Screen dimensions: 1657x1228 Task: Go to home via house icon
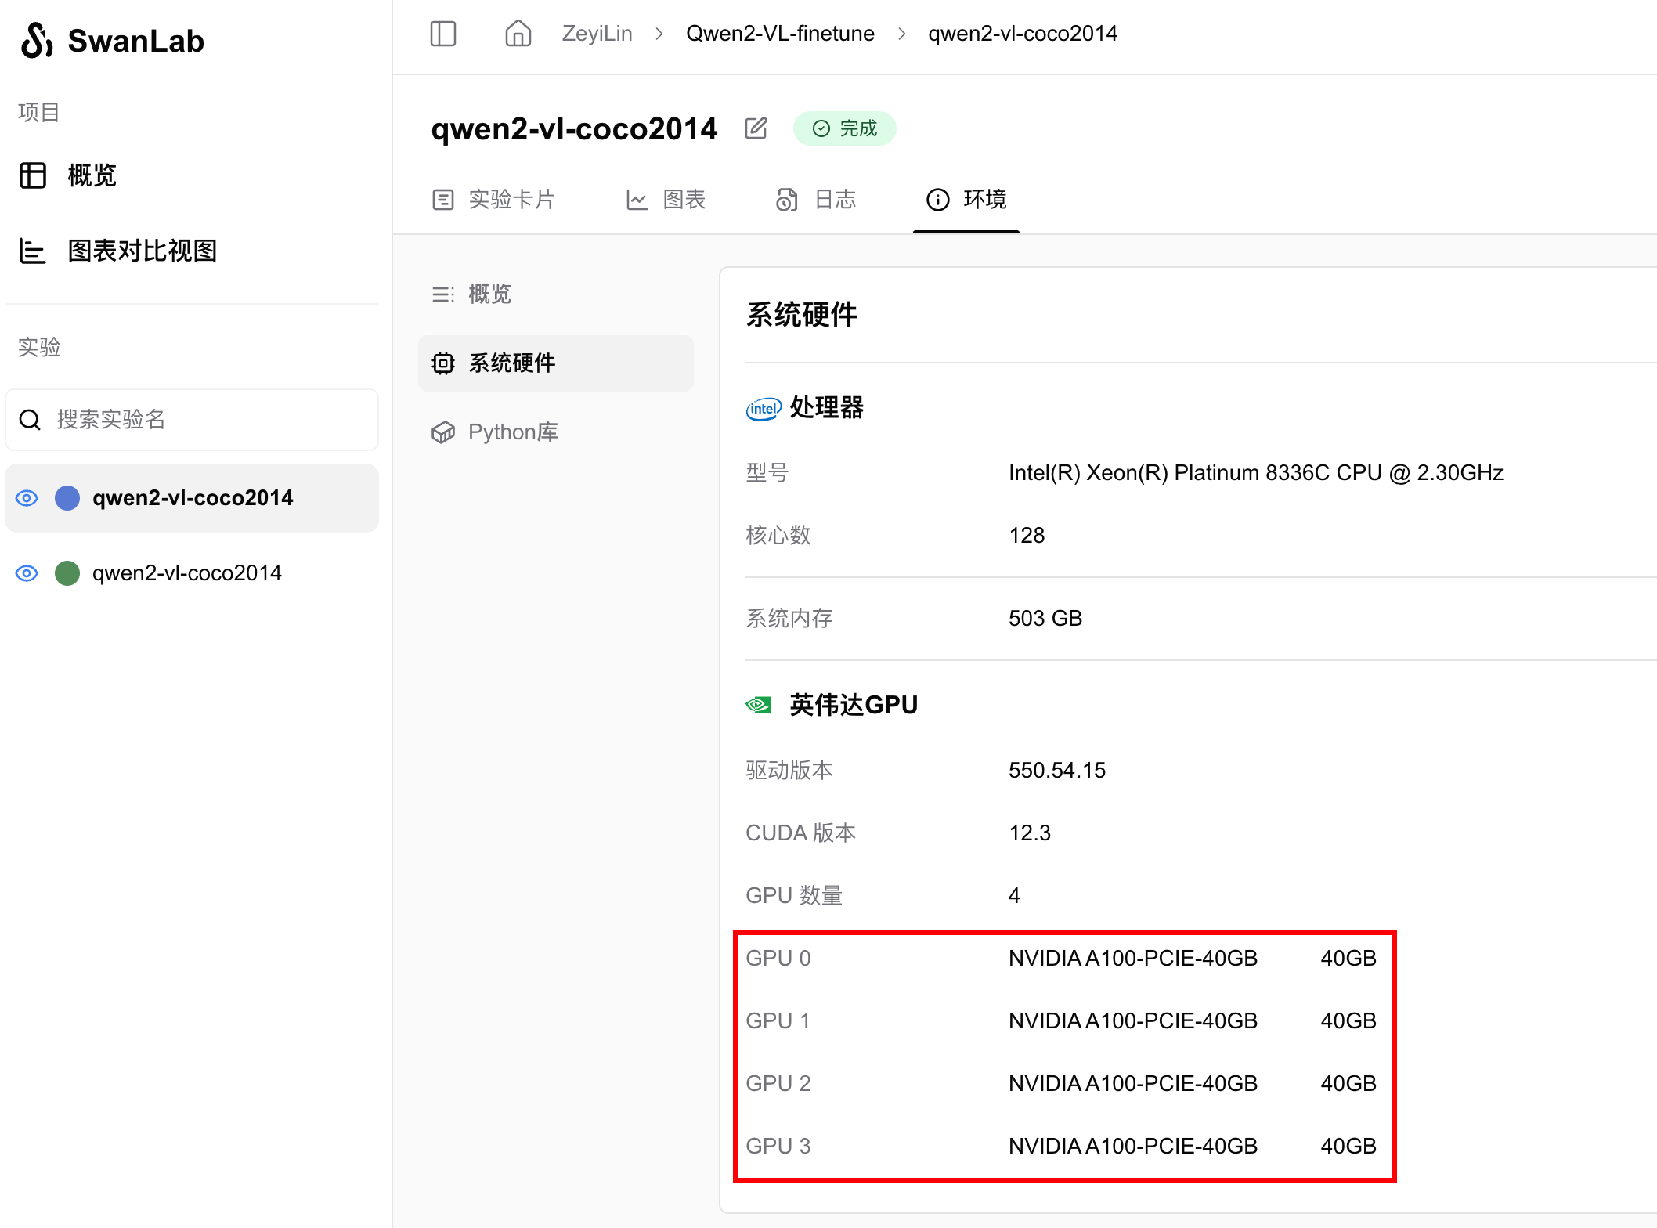pyautogui.click(x=518, y=34)
